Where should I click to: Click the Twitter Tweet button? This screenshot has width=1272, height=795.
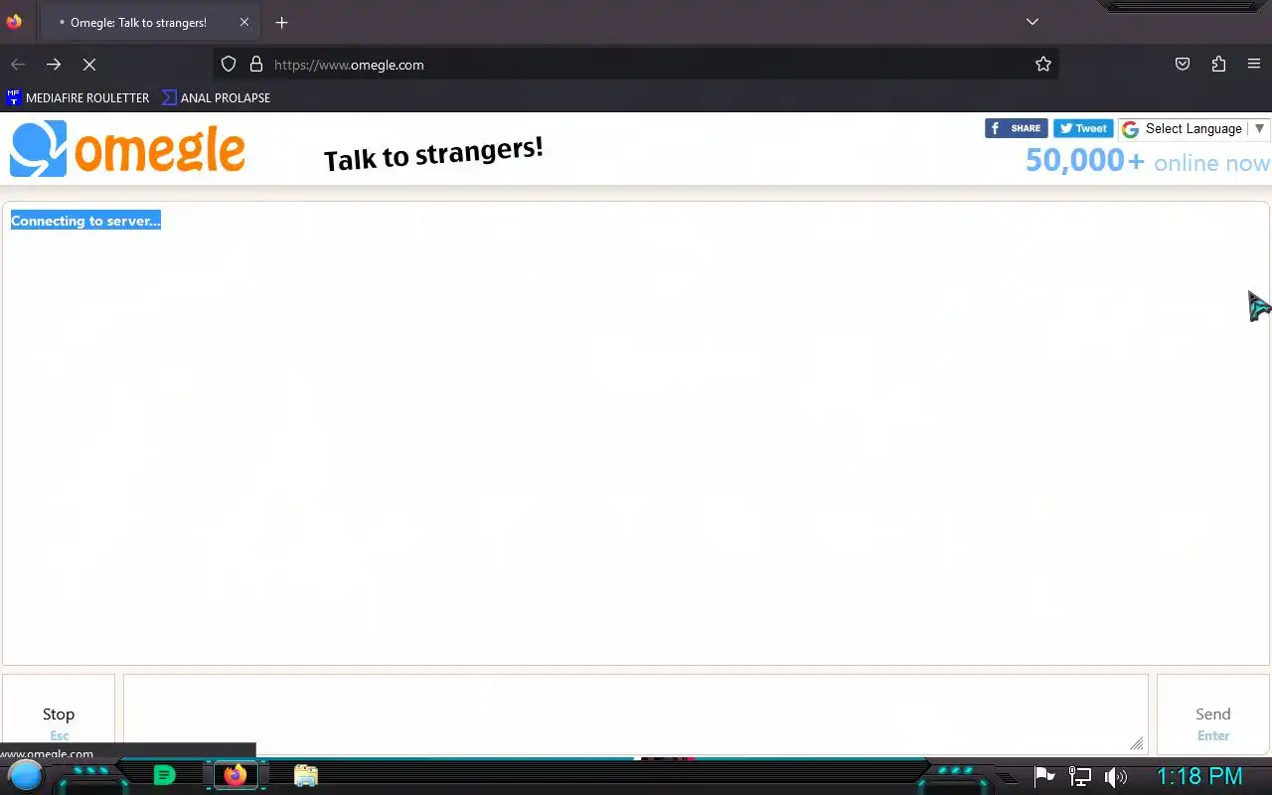click(1082, 128)
